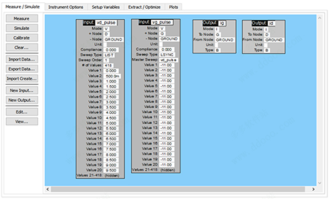Click Master Sweep vd_pulse field
This screenshot has height=199, width=331.
coord(169,60)
